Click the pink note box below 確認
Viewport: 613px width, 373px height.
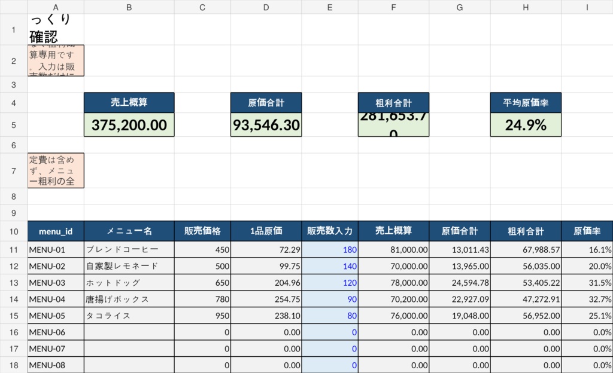click(x=54, y=60)
